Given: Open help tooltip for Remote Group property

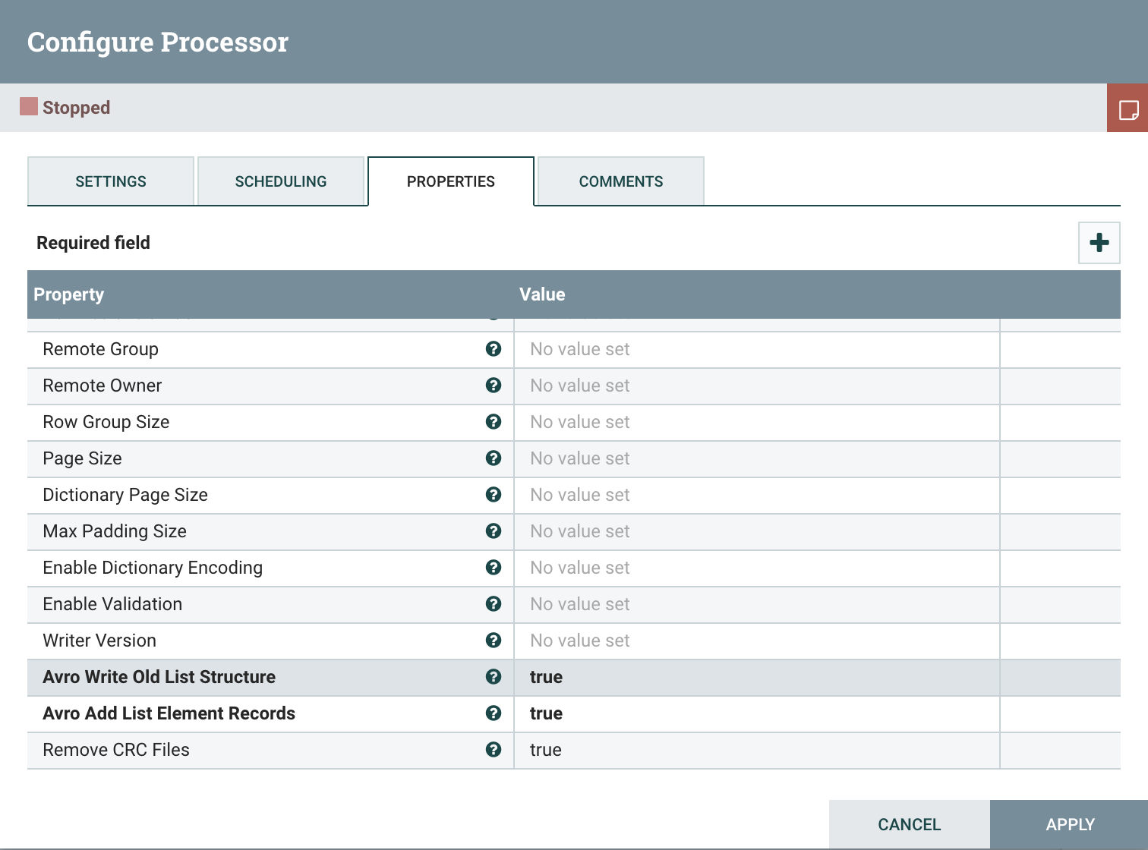Looking at the screenshot, I should (494, 349).
